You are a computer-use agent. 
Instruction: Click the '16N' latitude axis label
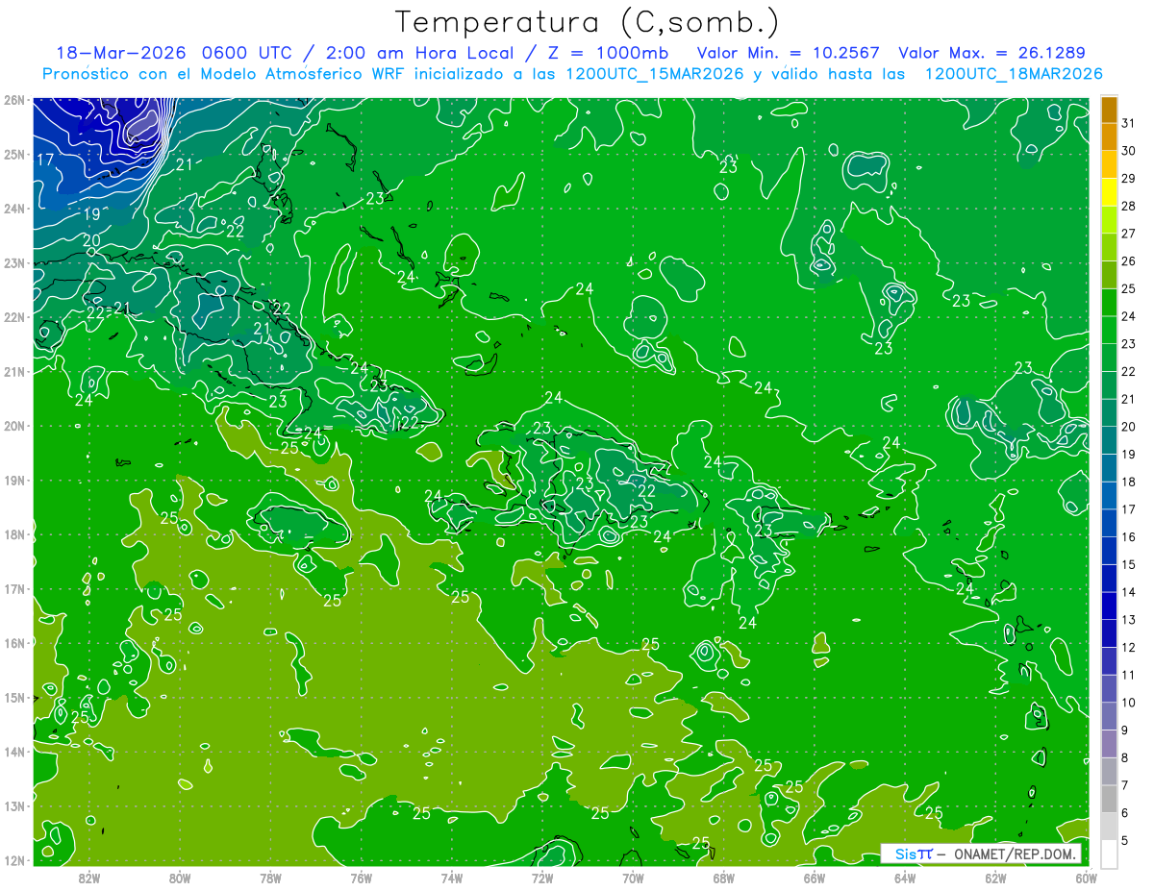[x=14, y=643]
